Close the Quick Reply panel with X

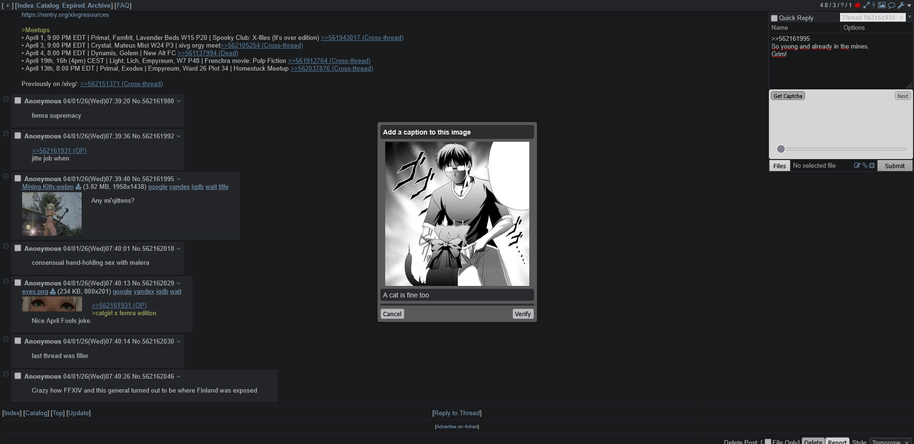pos(910,17)
